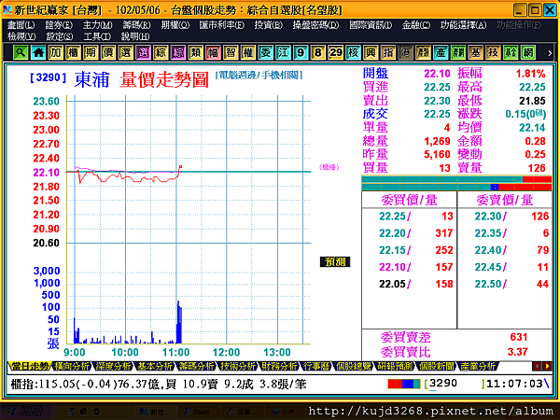The width and height of the screenshot is (560, 420).
Task: Click the magenta 綜 toolbar icon
Action: pyautogui.click(x=178, y=52)
